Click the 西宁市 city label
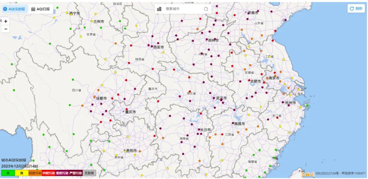This screenshot has height=179, width=368. [75, 14]
